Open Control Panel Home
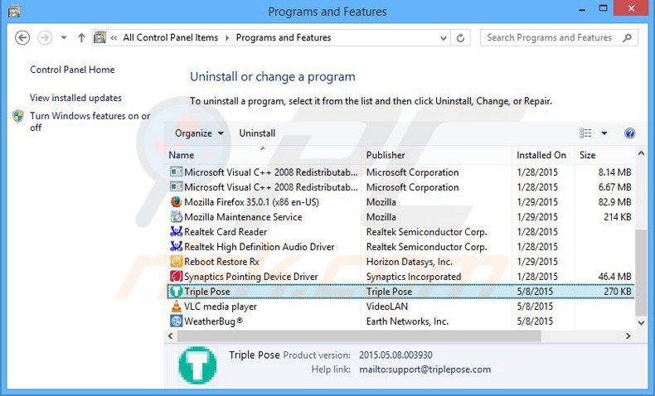The width and height of the screenshot is (655, 396). click(72, 70)
